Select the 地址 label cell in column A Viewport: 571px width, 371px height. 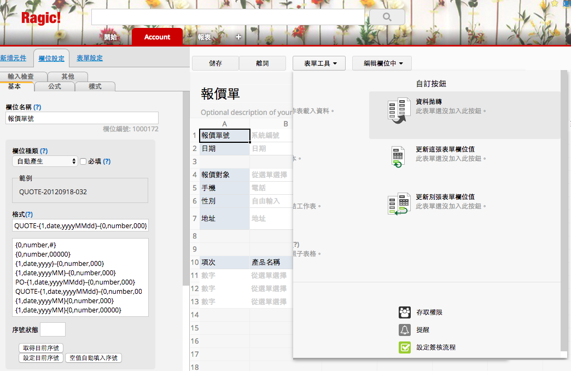point(225,219)
